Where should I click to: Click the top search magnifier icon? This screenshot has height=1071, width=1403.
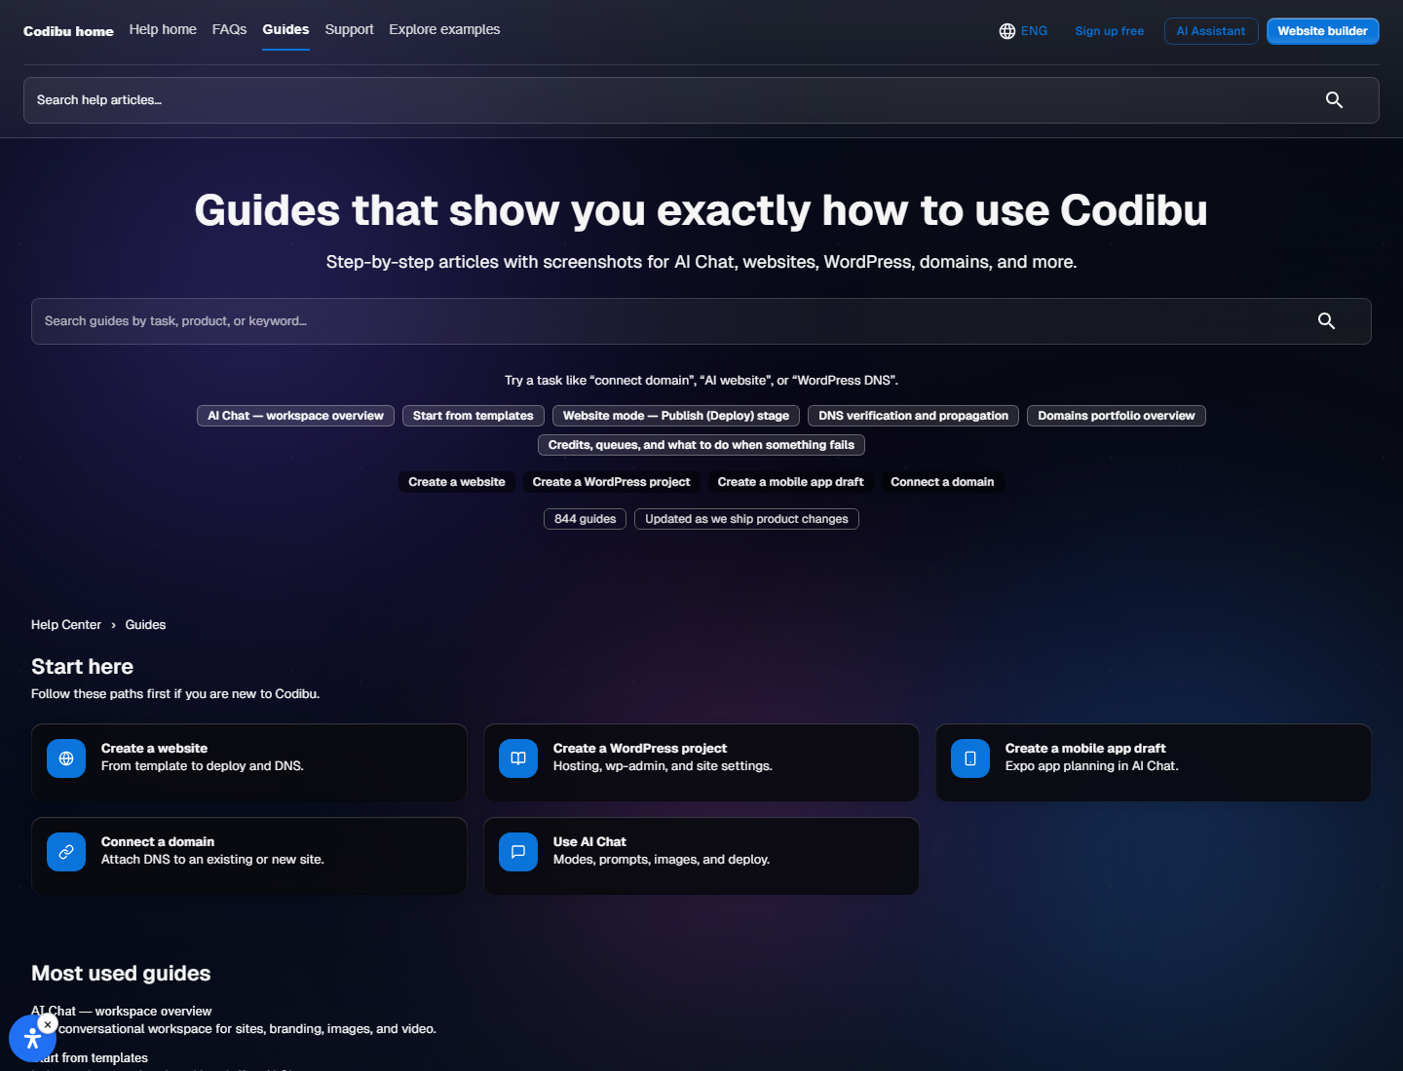pos(1334,100)
